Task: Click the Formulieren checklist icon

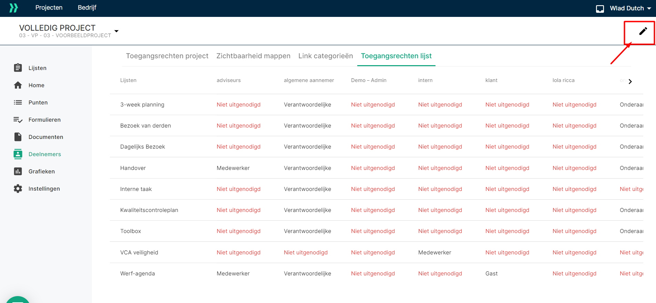Action: pyautogui.click(x=18, y=120)
